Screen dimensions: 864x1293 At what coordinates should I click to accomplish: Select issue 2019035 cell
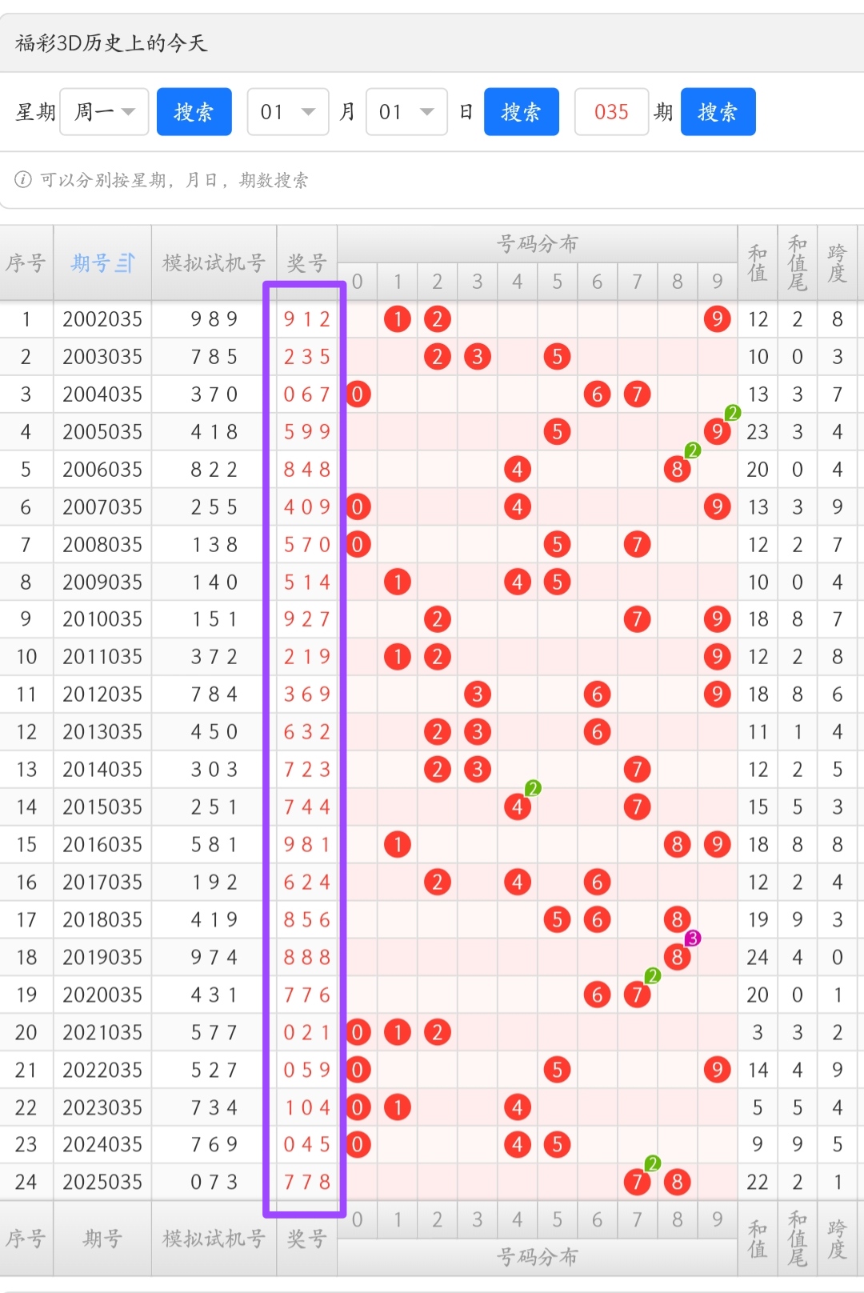pyautogui.click(x=102, y=958)
